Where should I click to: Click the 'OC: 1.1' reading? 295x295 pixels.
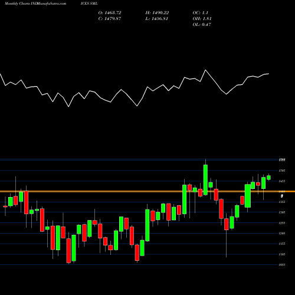click(x=201, y=13)
